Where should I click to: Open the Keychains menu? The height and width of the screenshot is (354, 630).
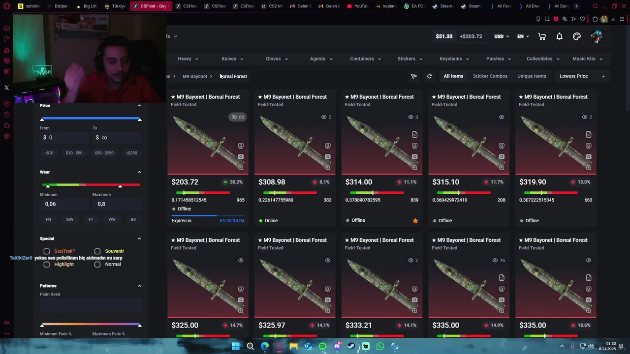pyautogui.click(x=454, y=59)
